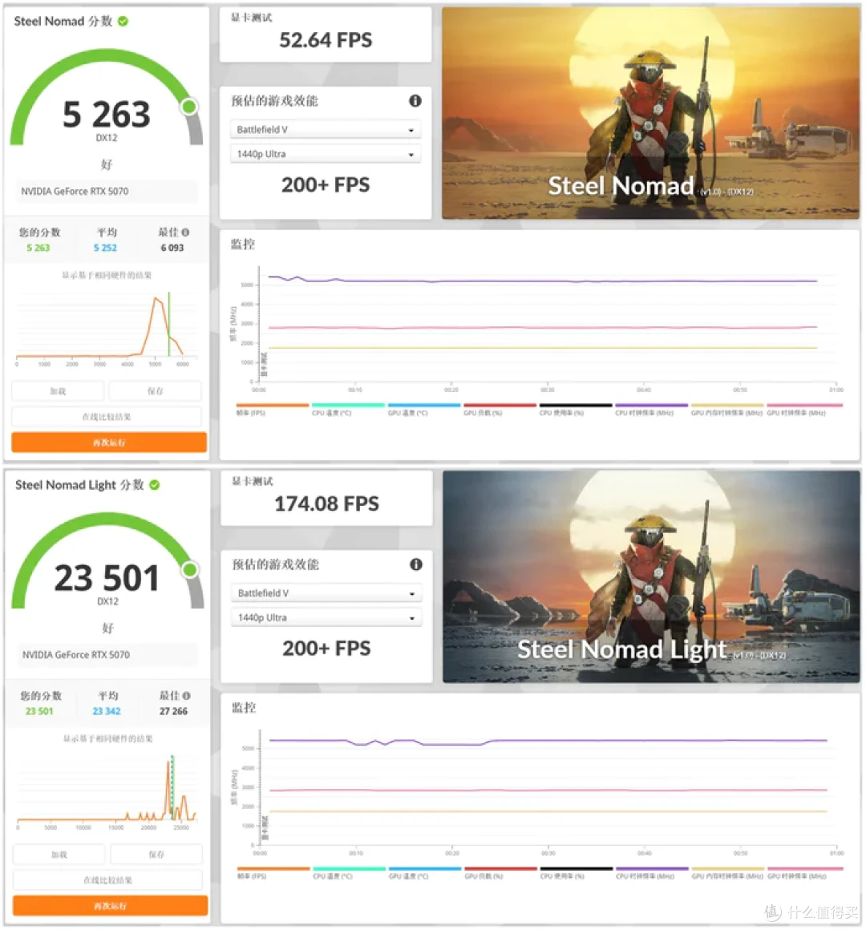Screen dimensions: 866x930
Task: Toggle GPU 温度 legend in Steel Nomad monitoring chart
Action: tap(424, 409)
